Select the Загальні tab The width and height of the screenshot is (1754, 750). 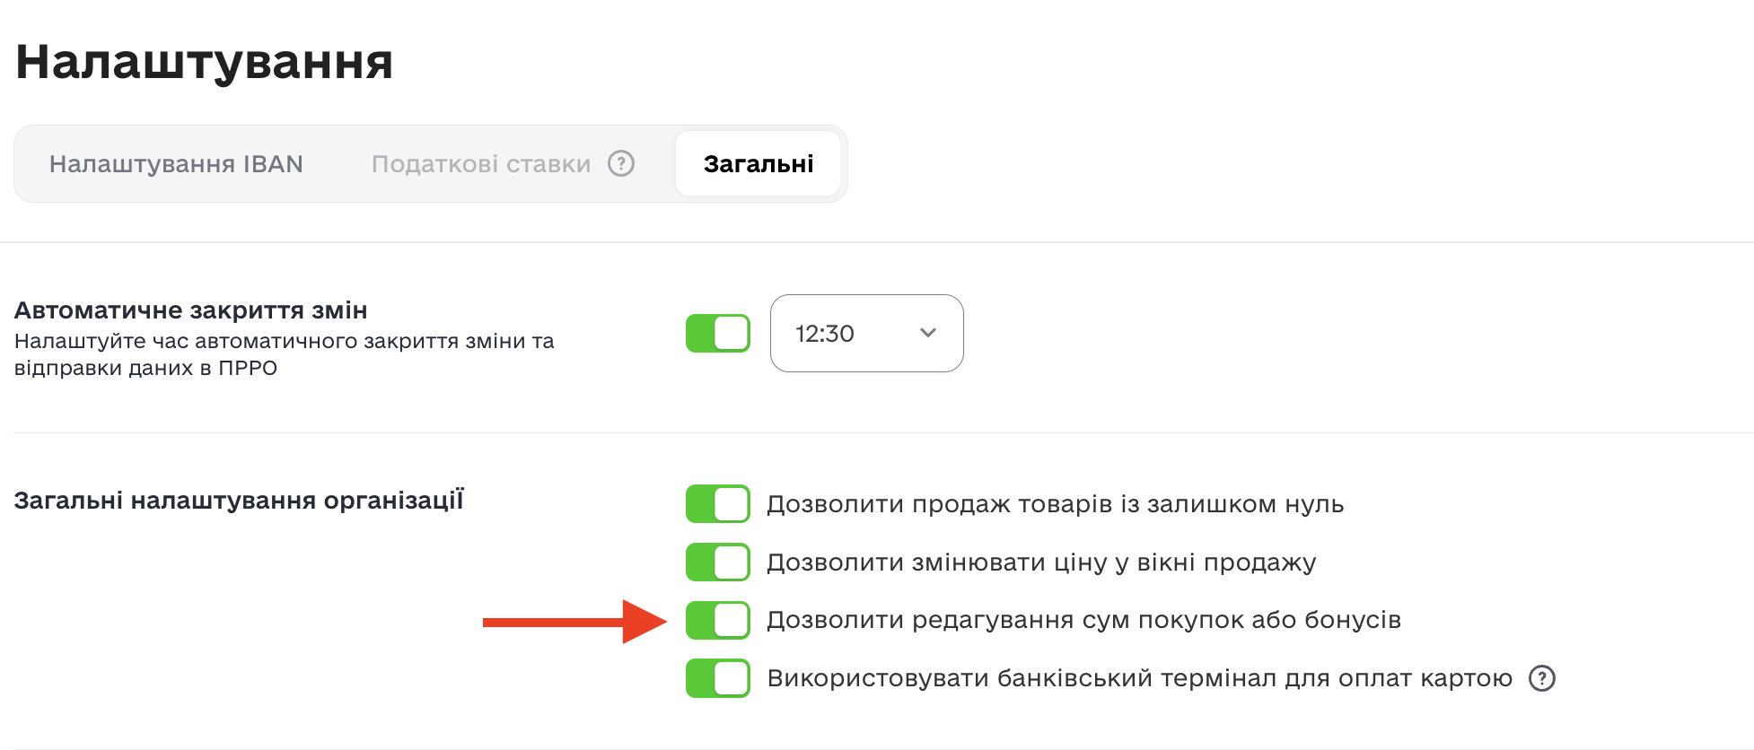coord(759,164)
